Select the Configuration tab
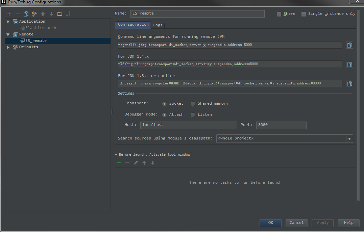The width and height of the screenshot is (364, 232). pyautogui.click(x=133, y=25)
